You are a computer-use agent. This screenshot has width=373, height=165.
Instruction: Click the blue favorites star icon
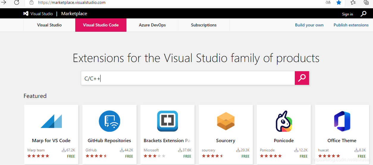339,2
